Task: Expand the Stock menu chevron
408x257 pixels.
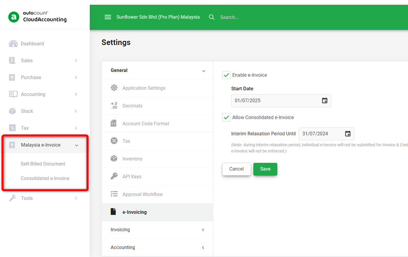Action: coord(76,111)
